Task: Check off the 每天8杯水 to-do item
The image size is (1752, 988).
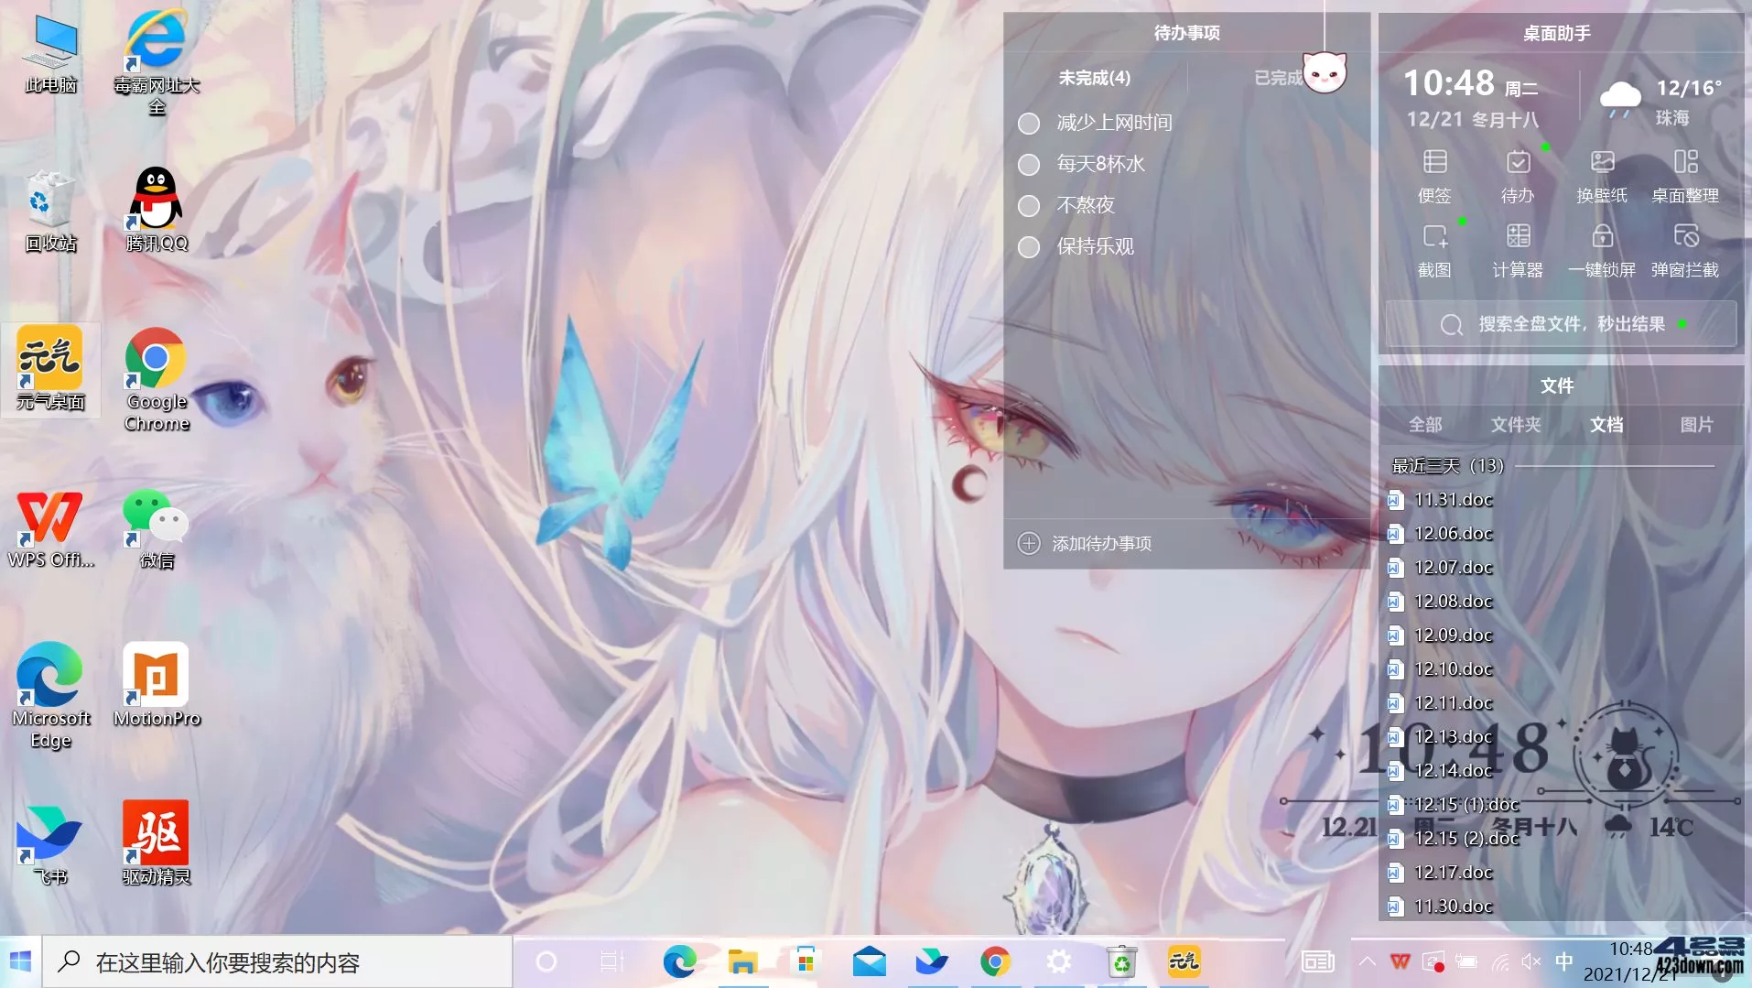Action: click(1029, 164)
